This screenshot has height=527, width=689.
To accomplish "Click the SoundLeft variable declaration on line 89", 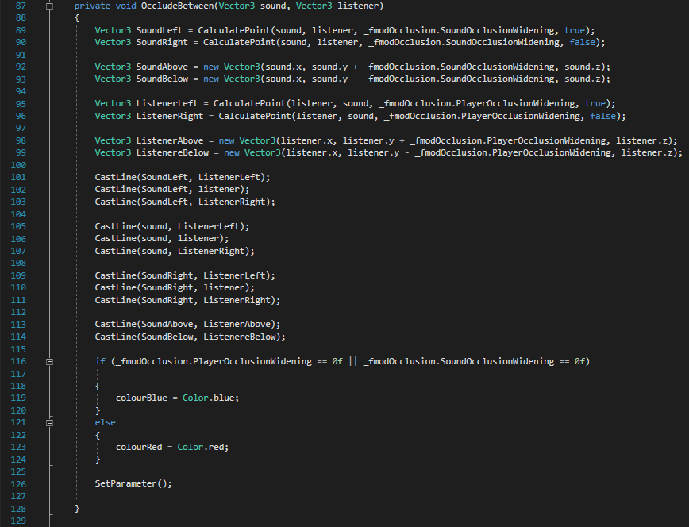I will 159,30.
